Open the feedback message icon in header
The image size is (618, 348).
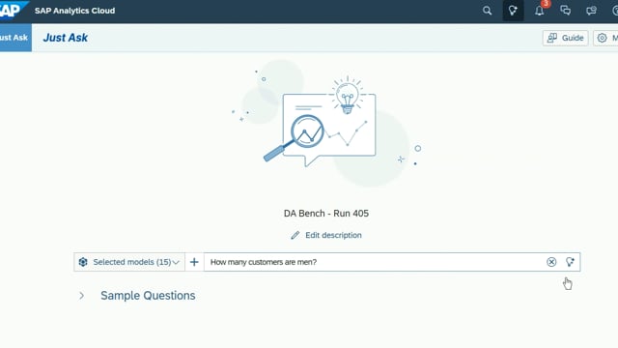[x=591, y=11]
